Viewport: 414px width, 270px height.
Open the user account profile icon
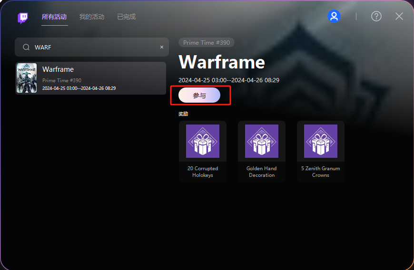(334, 16)
